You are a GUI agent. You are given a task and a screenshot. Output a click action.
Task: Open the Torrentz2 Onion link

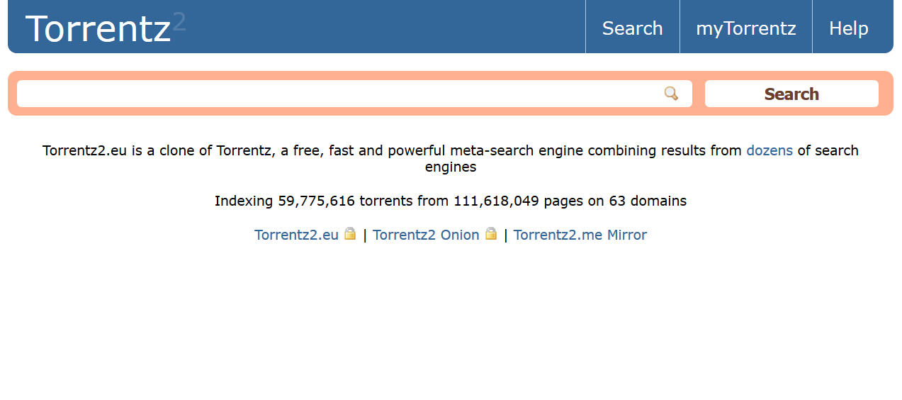pos(426,235)
